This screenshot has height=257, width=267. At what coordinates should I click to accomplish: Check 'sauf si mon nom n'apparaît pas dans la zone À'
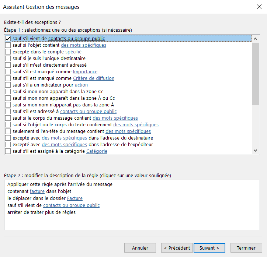pyautogui.click(x=8, y=105)
